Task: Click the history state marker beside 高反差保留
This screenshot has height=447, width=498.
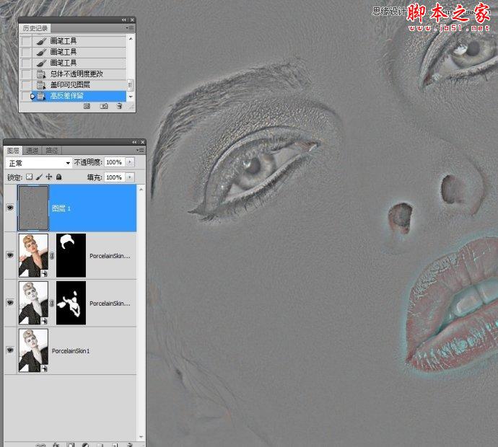Action: [x=32, y=96]
